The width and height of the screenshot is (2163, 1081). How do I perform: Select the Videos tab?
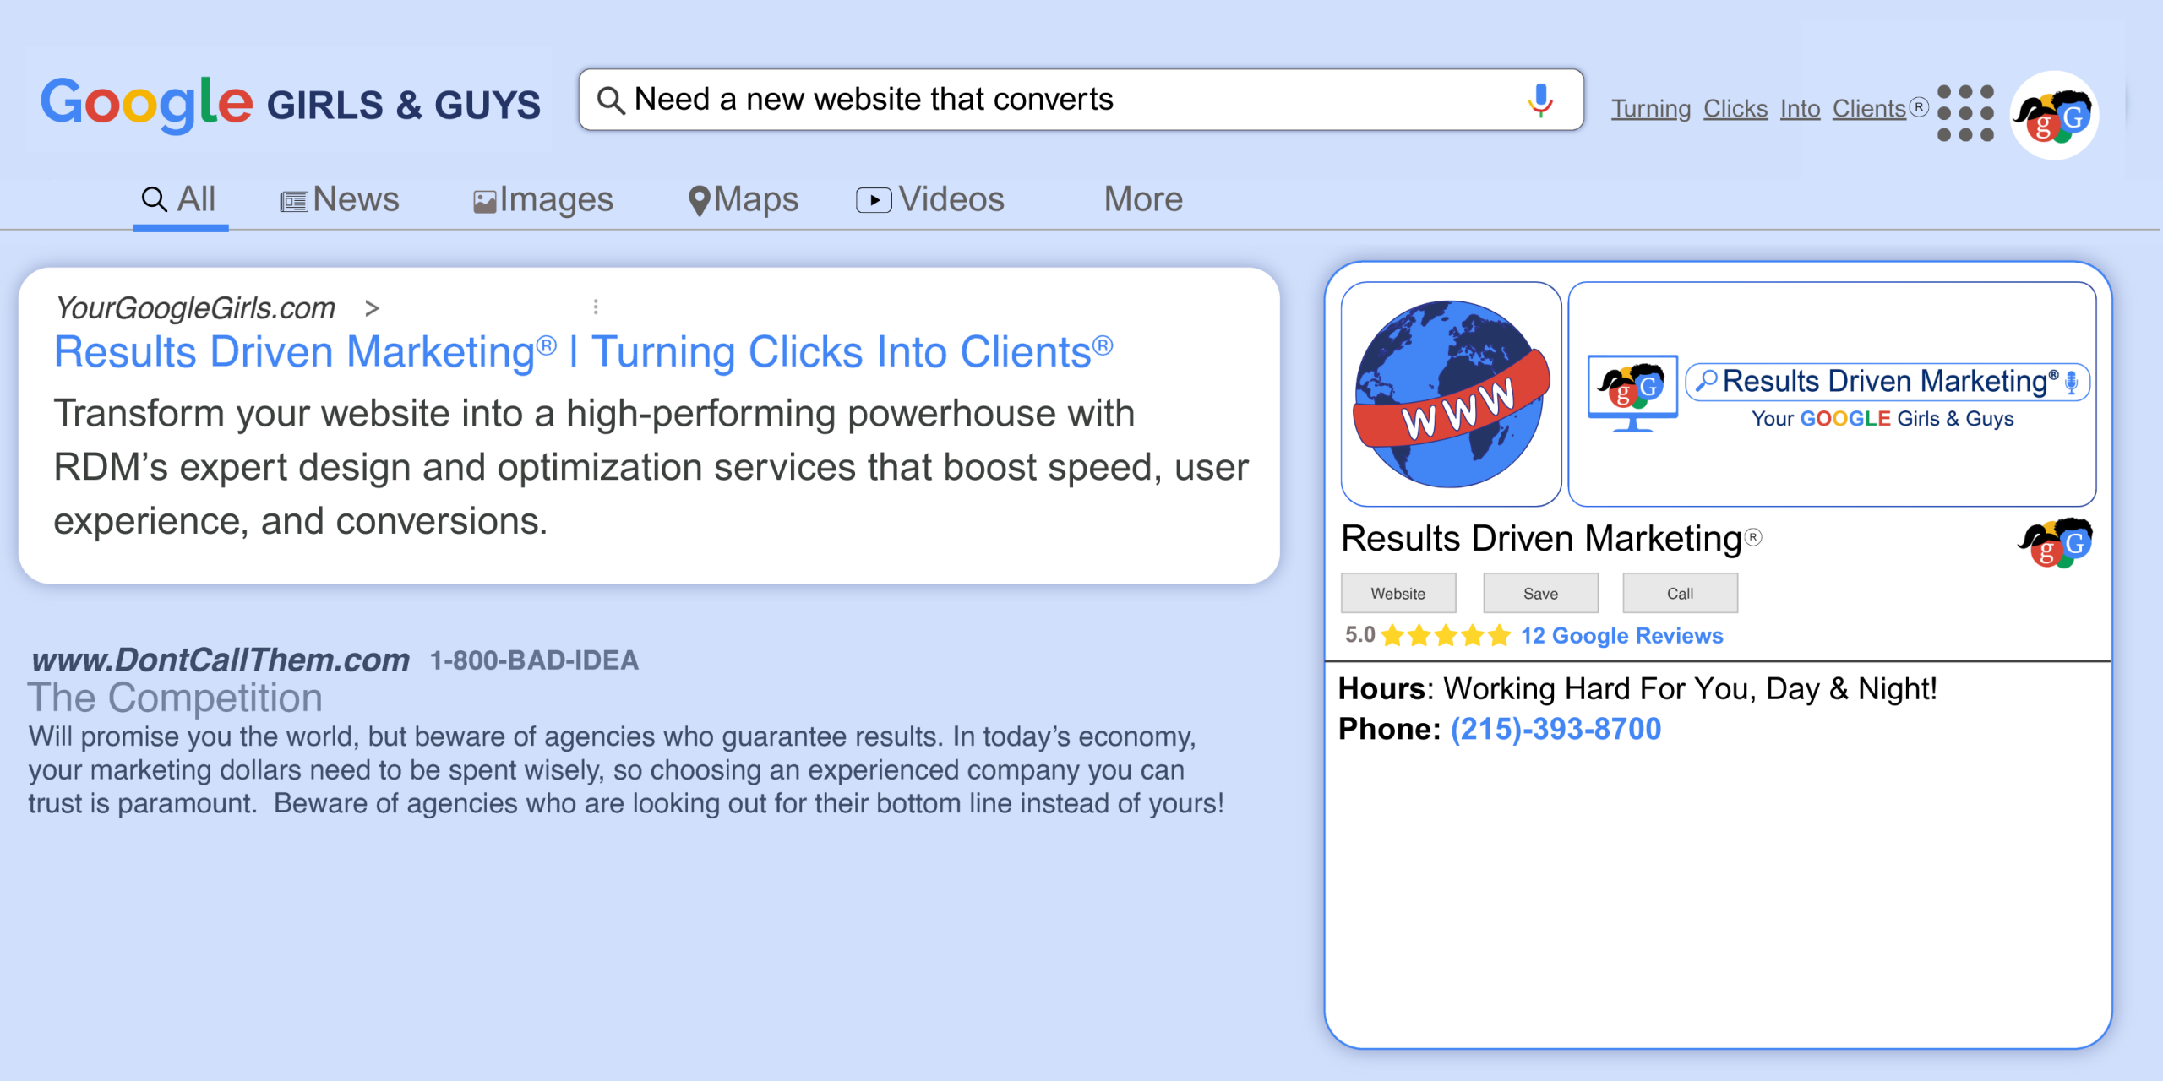pos(930,200)
